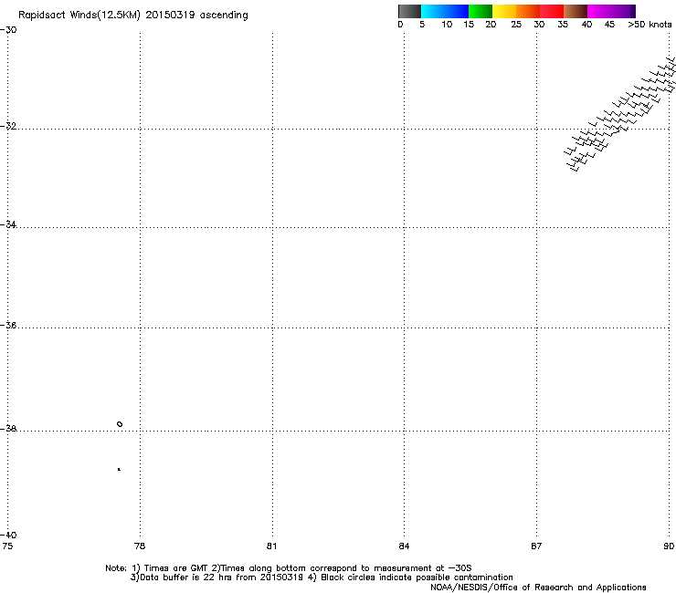Click the green 15-20 knots color swatch
This screenshot has height=593, width=676.
pyautogui.click(x=481, y=11)
